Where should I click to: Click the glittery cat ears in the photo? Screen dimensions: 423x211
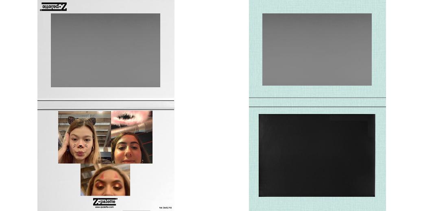[82, 120]
